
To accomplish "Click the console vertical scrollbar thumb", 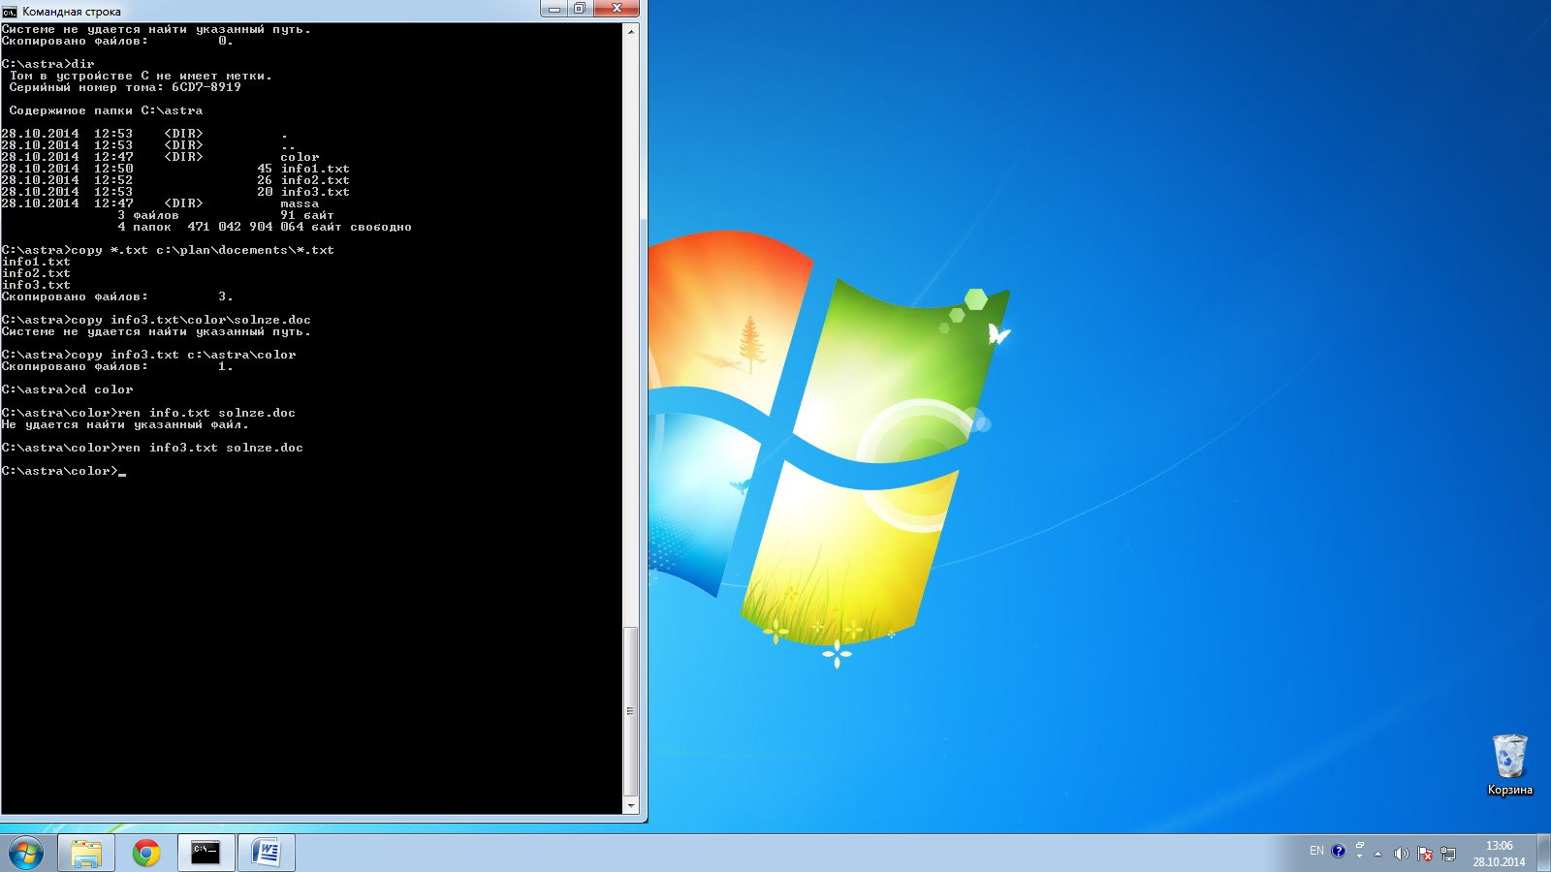I will [631, 711].
